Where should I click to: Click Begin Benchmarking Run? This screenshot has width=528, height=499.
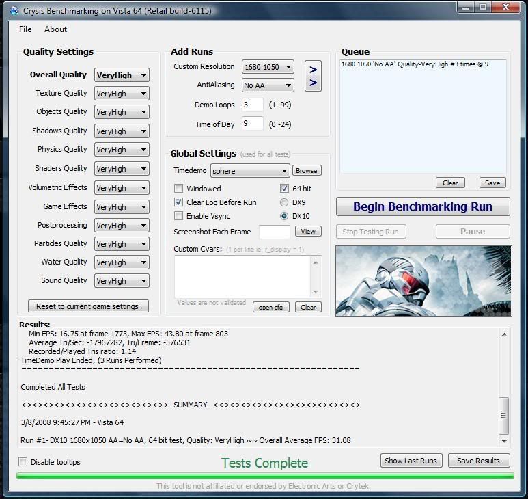tap(423, 206)
